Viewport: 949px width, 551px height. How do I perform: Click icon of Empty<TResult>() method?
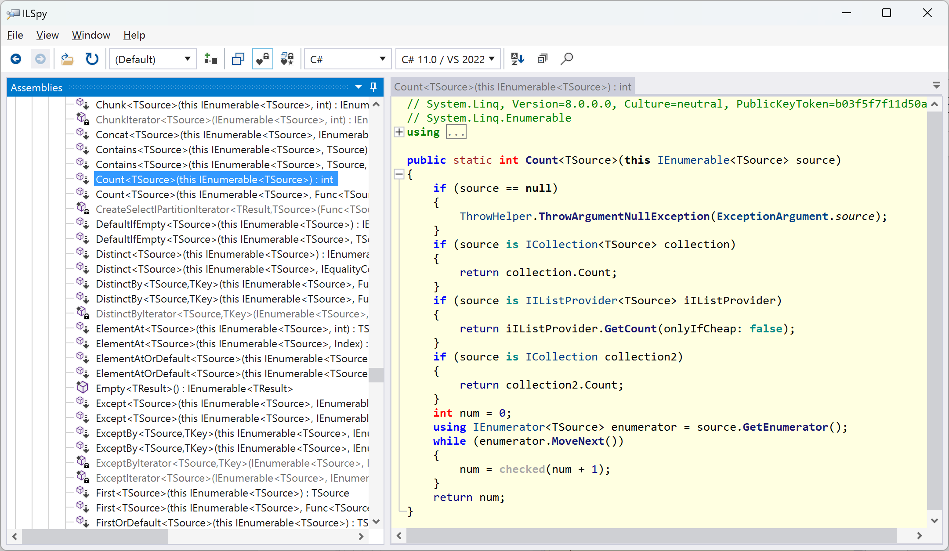[x=83, y=388]
